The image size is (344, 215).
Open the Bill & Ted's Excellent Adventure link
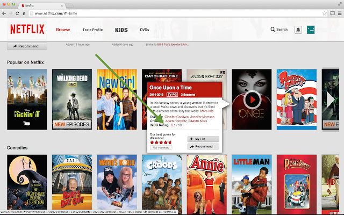[173, 45]
